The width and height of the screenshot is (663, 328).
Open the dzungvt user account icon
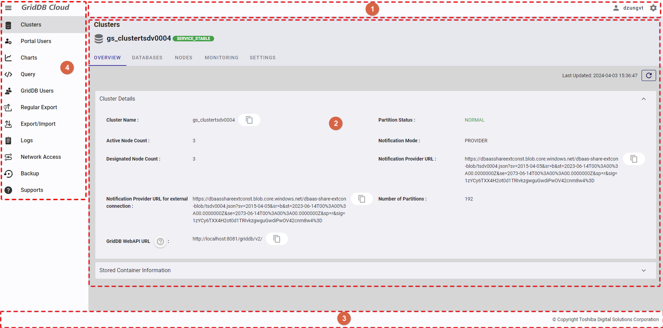coord(616,8)
